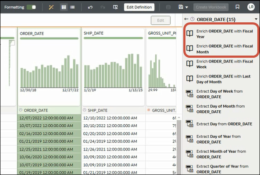Go back using the recommendations panel arrow

point(186,19)
